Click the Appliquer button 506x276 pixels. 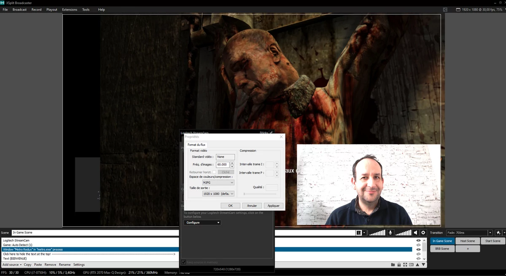tap(274, 206)
